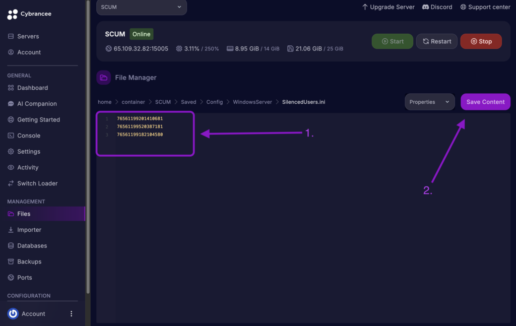Open the Databases section

31,245
